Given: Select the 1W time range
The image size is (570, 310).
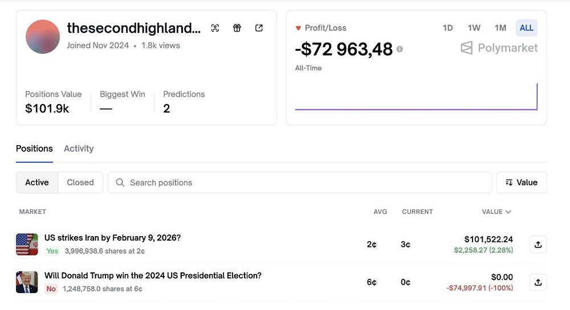Looking at the screenshot, I should (x=474, y=28).
